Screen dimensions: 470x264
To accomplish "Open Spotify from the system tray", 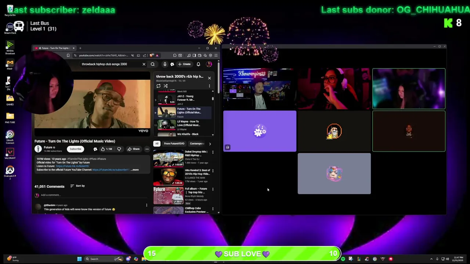I will tap(343, 259).
